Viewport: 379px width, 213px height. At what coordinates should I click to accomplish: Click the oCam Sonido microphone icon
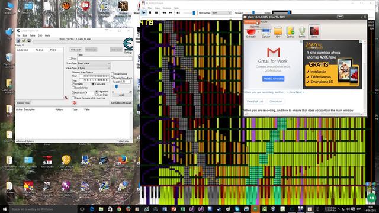302,33
